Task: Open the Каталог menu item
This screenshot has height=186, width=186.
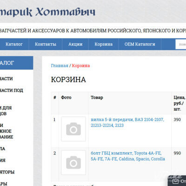Action: tap(14, 44)
